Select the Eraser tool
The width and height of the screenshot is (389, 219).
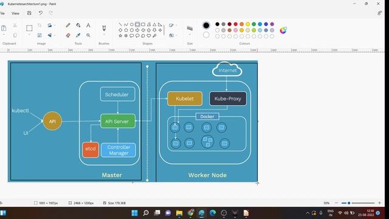[x=68, y=35]
